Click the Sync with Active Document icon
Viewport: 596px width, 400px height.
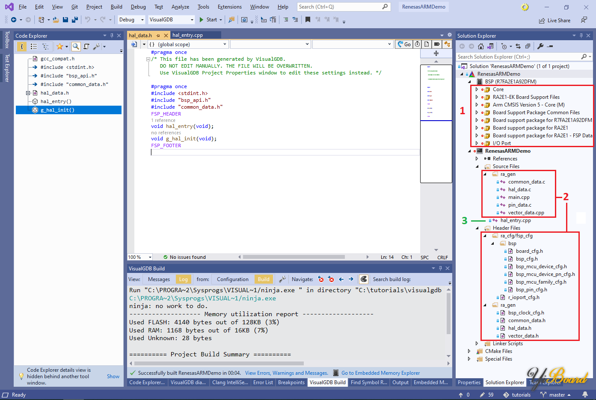point(518,46)
